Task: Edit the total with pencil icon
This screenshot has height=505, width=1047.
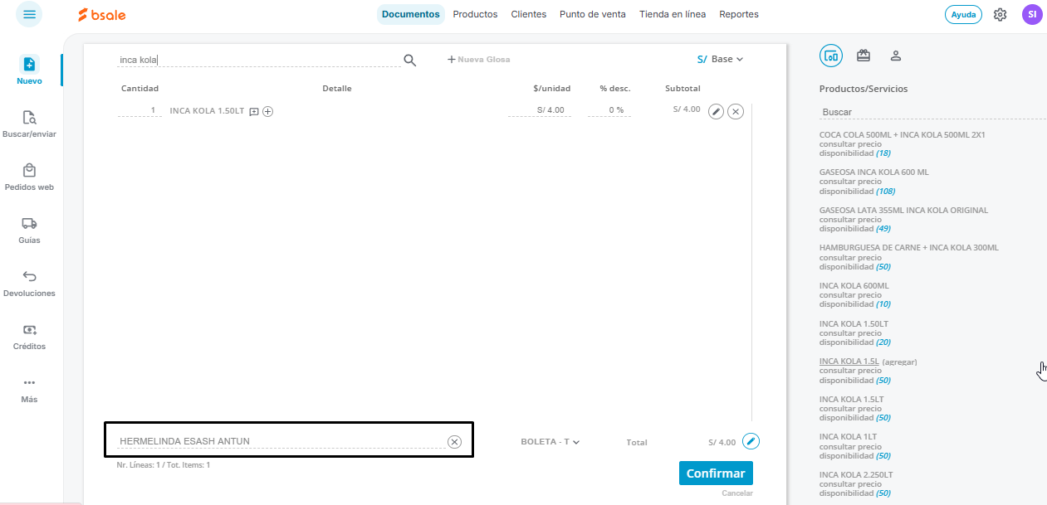Action: point(751,441)
